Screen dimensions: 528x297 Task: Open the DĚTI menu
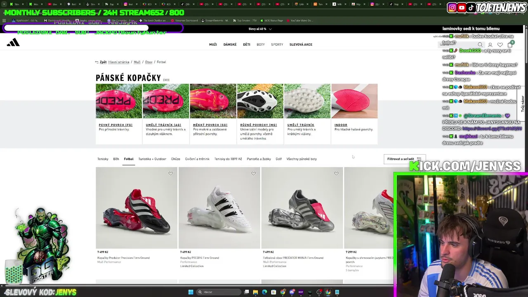pos(247,45)
